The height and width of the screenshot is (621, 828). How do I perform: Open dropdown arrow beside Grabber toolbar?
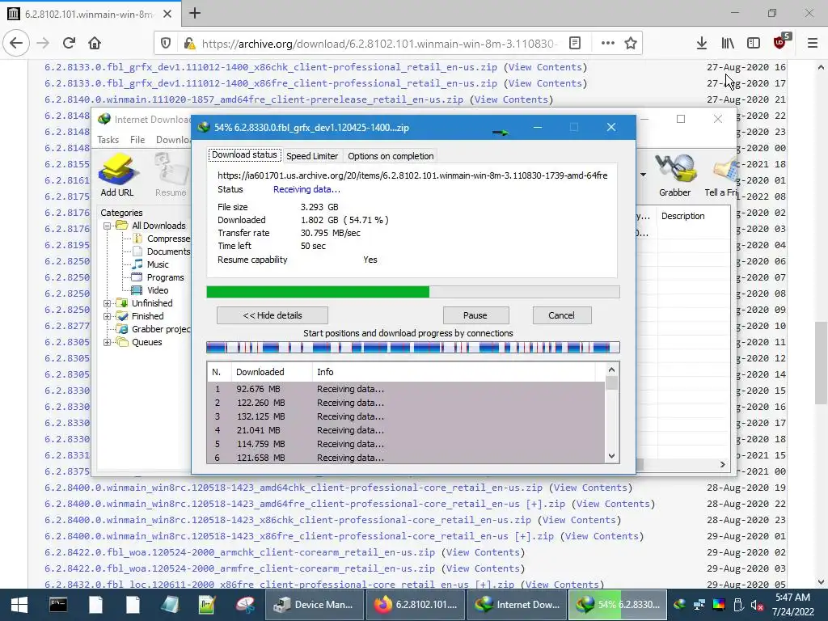click(643, 175)
